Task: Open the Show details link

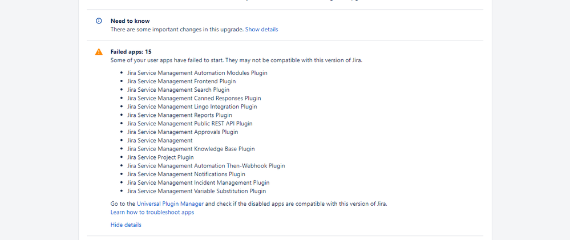Action: (261, 30)
